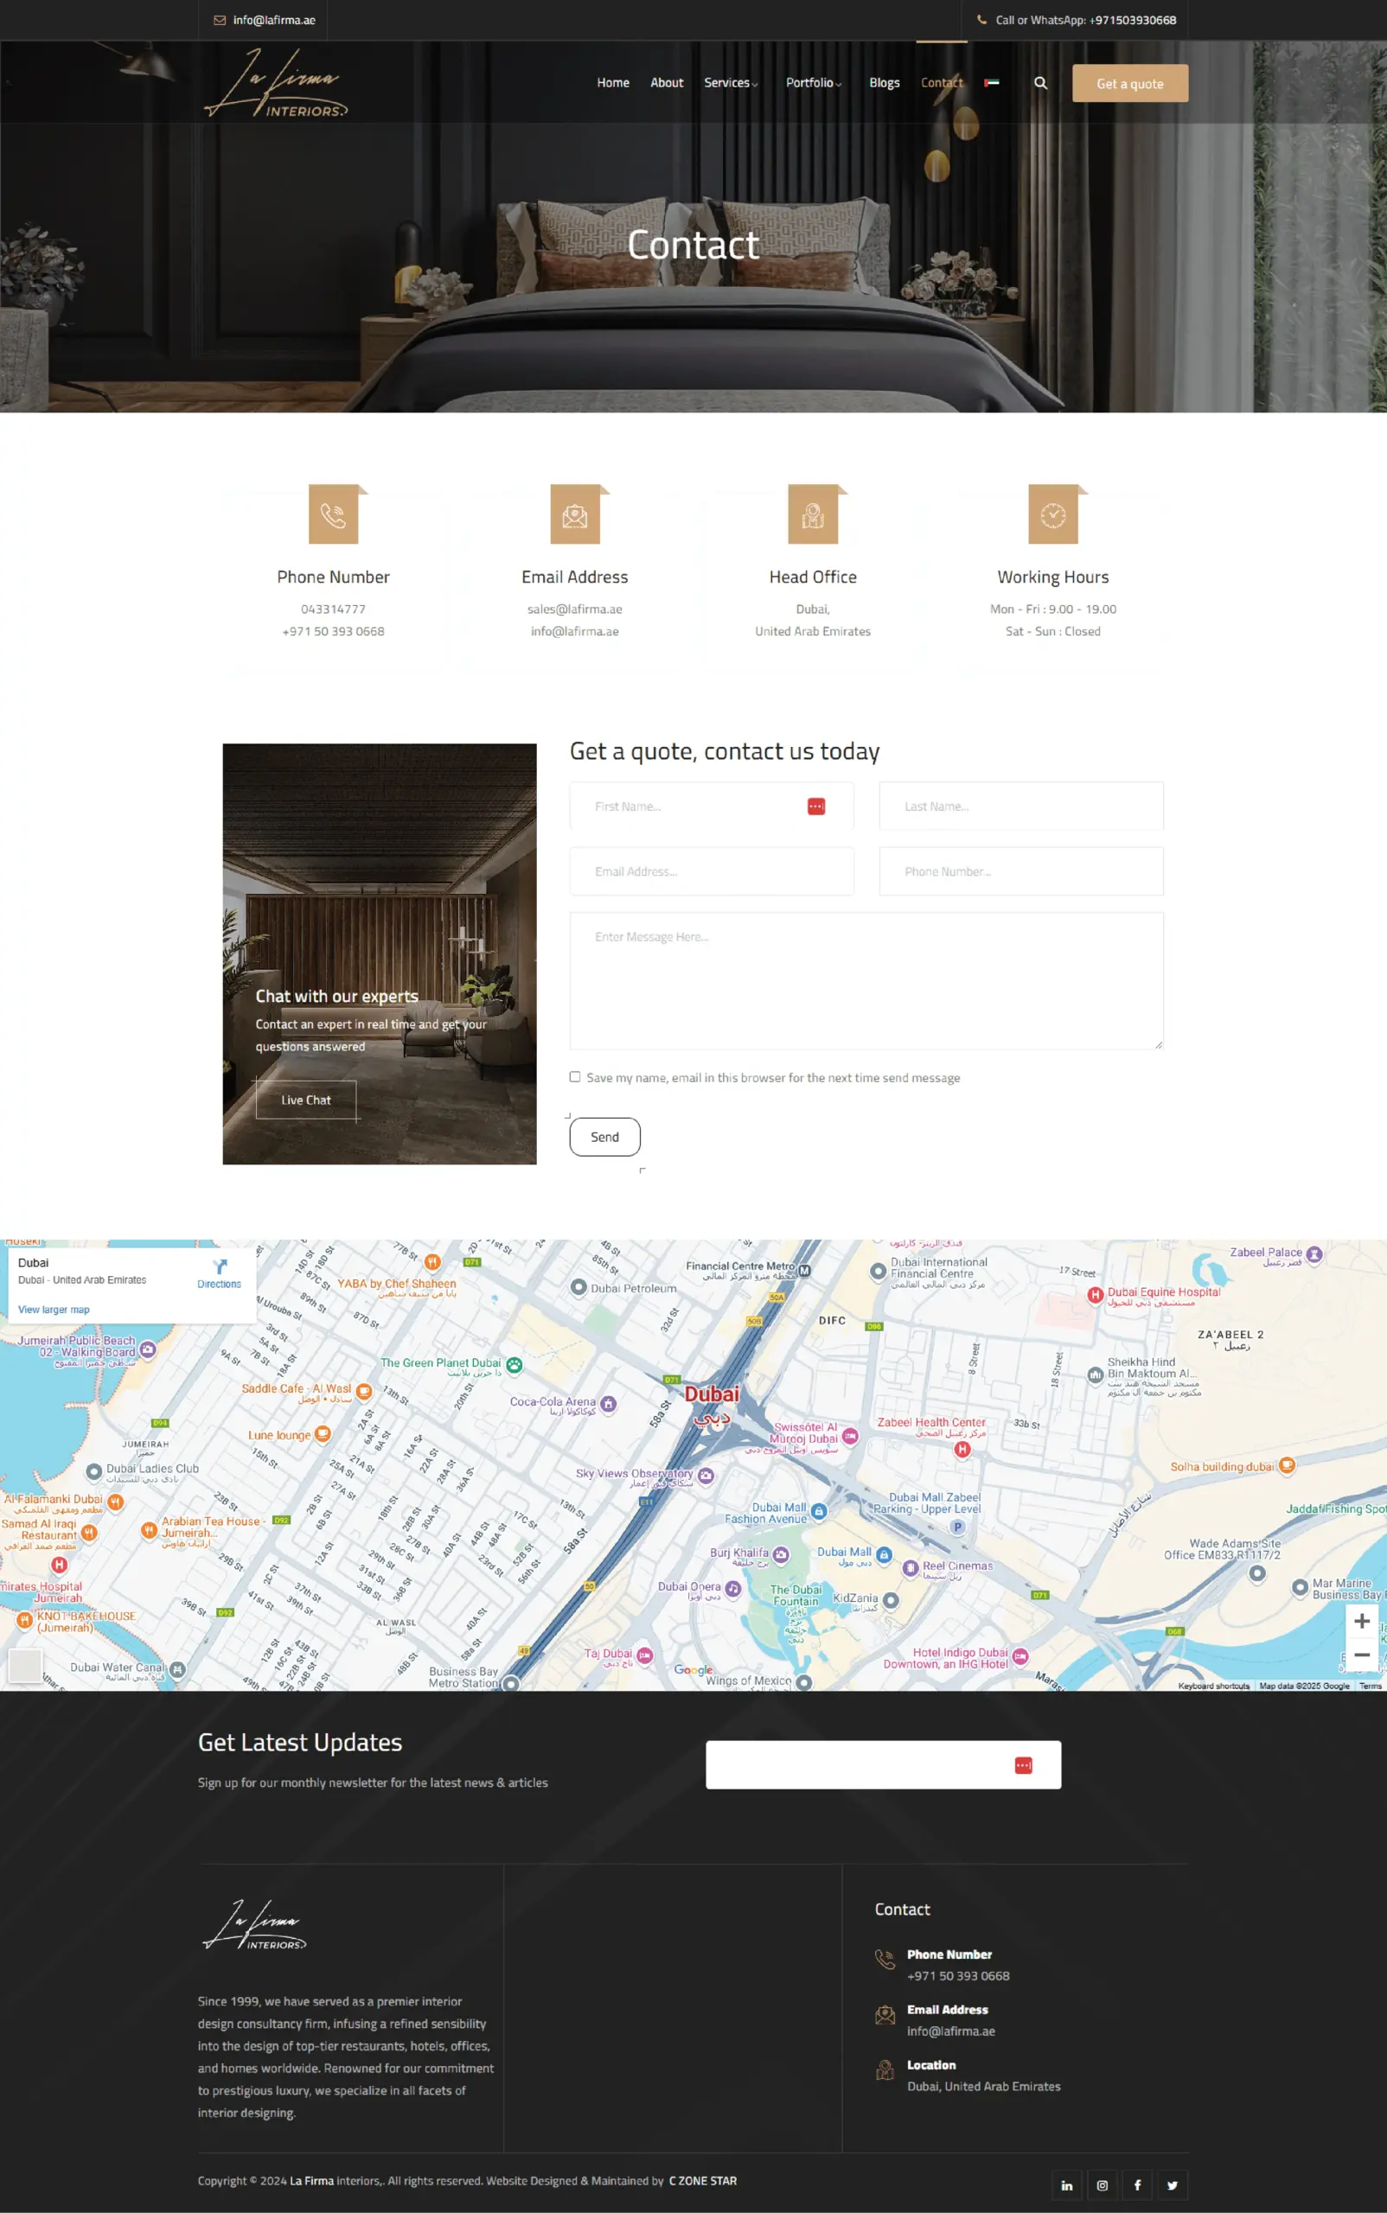
Task: Click View larger map link
Action: pyautogui.click(x=54, y=1310)
